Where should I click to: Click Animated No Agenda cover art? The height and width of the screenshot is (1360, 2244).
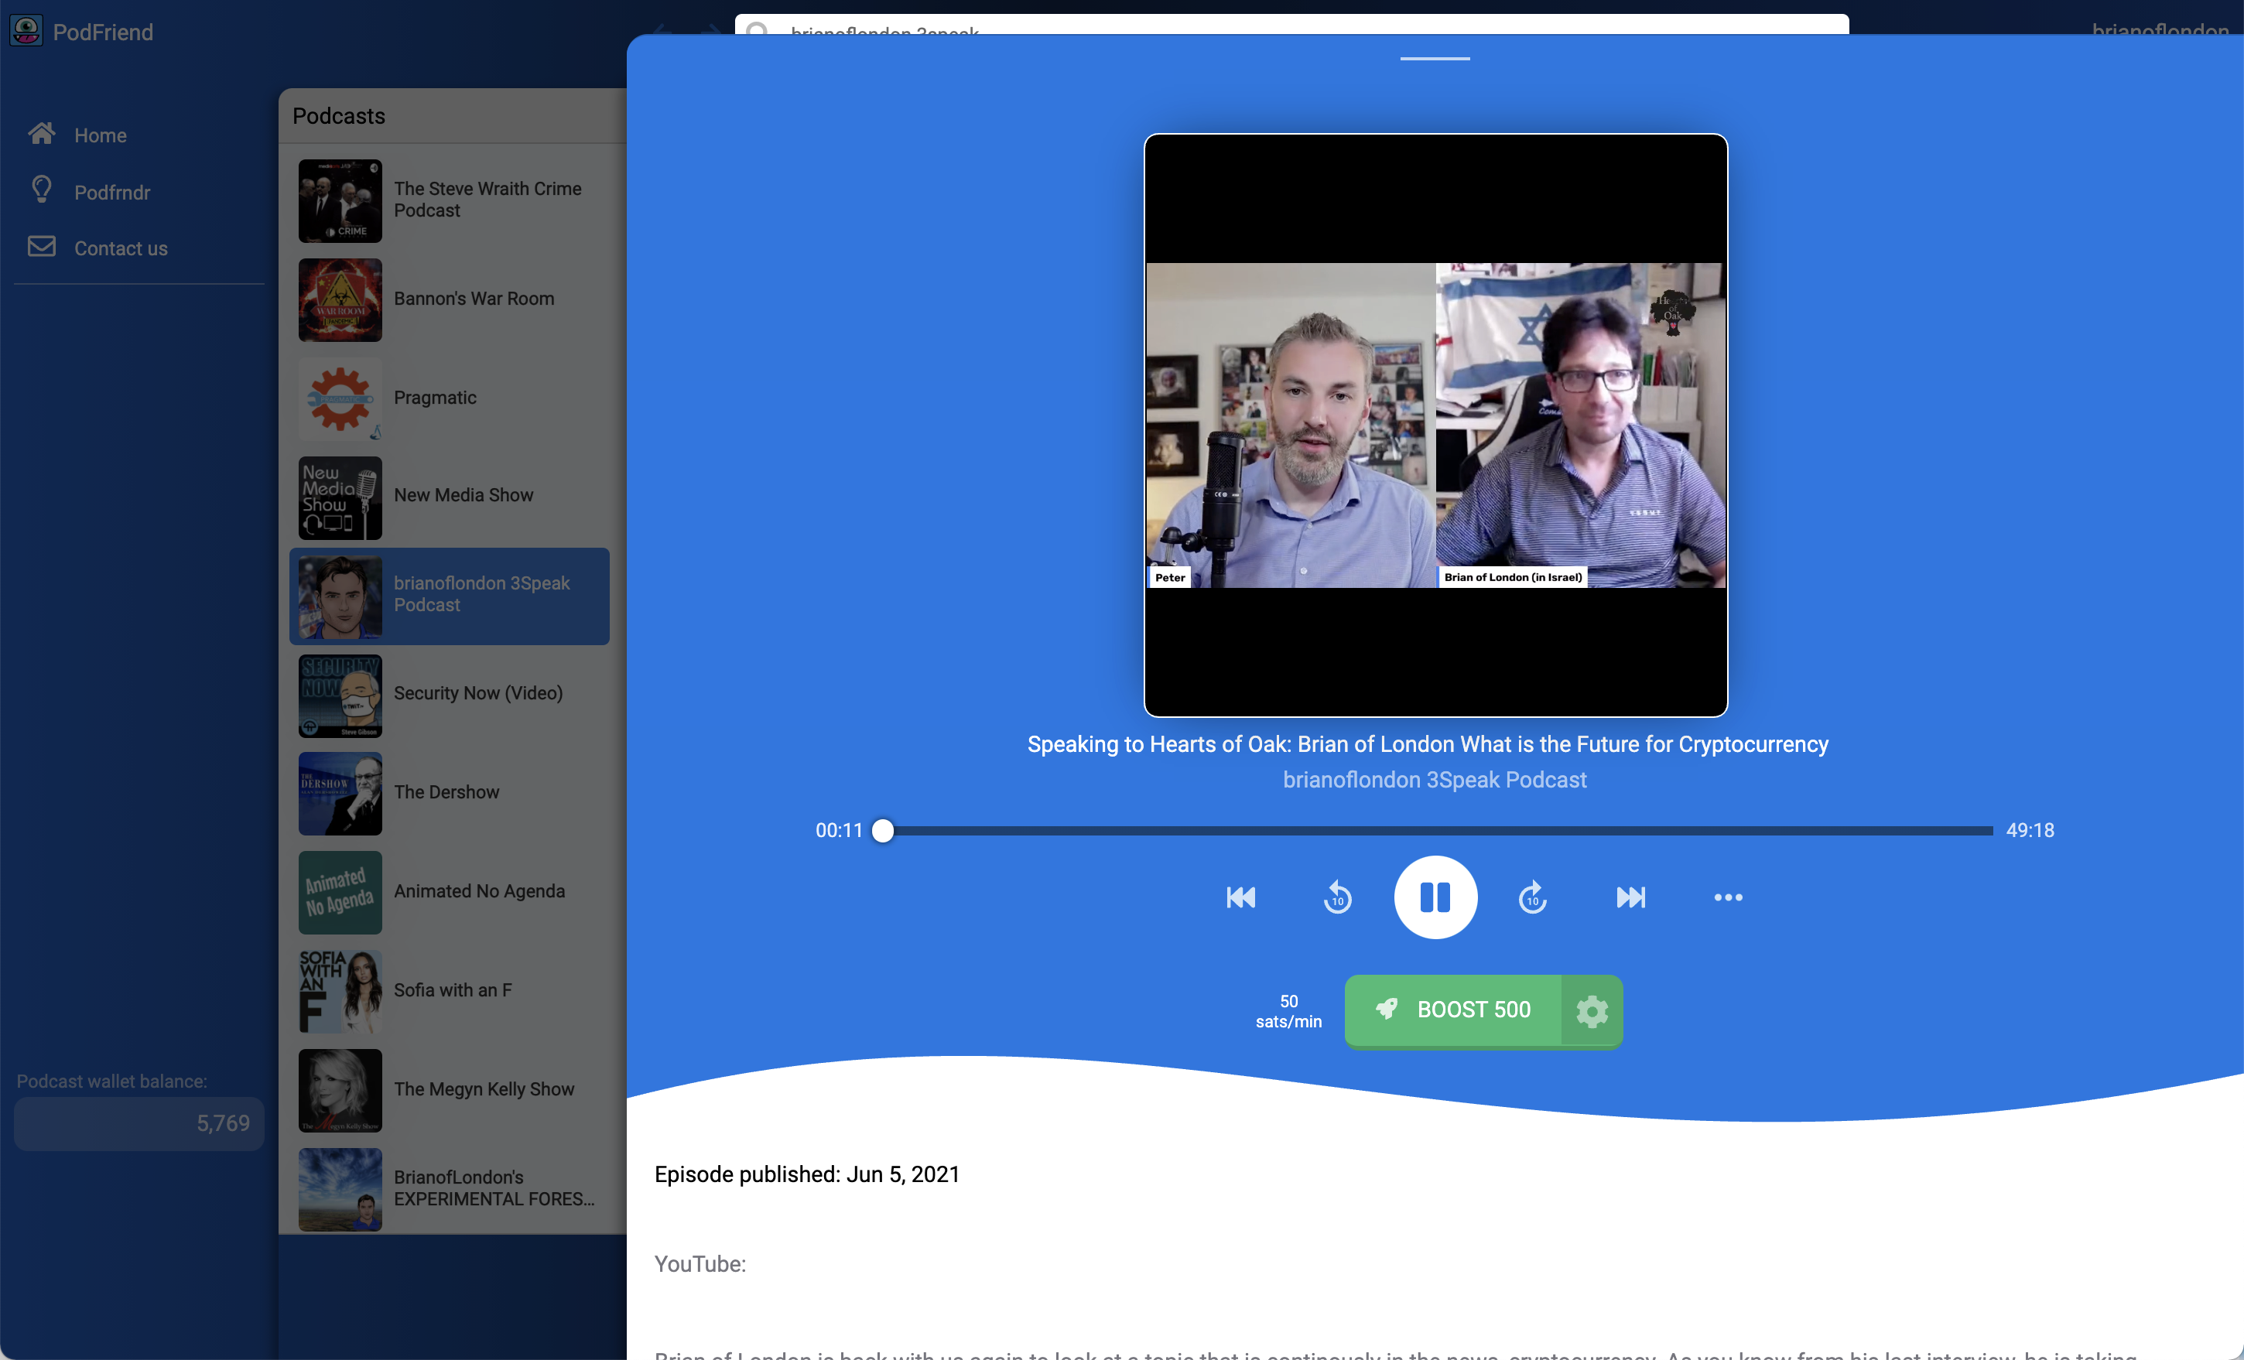(x=340, y=893)
